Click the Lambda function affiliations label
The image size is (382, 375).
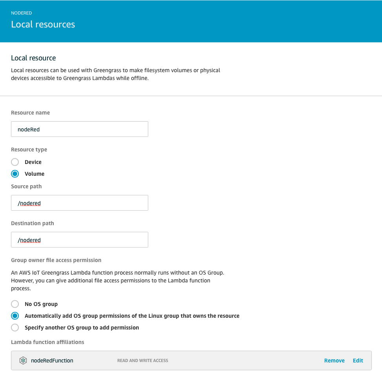pyautogui.click(x=47, y=342)
